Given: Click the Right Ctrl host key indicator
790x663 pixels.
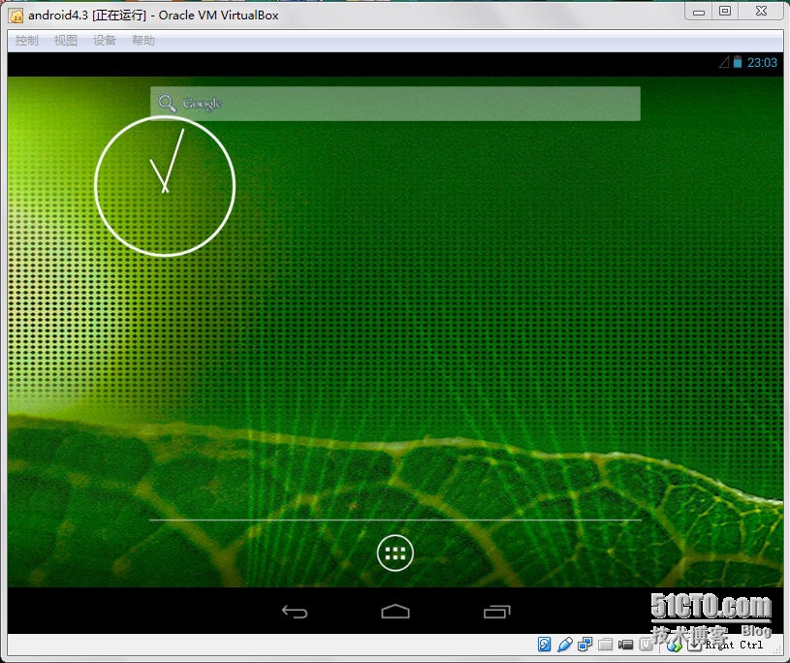Looking at the screenshot, I should coord(734,645).
